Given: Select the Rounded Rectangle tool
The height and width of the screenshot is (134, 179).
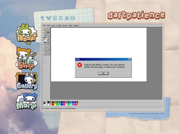Looking at the screenshot, I should click(x=48, y=53).
